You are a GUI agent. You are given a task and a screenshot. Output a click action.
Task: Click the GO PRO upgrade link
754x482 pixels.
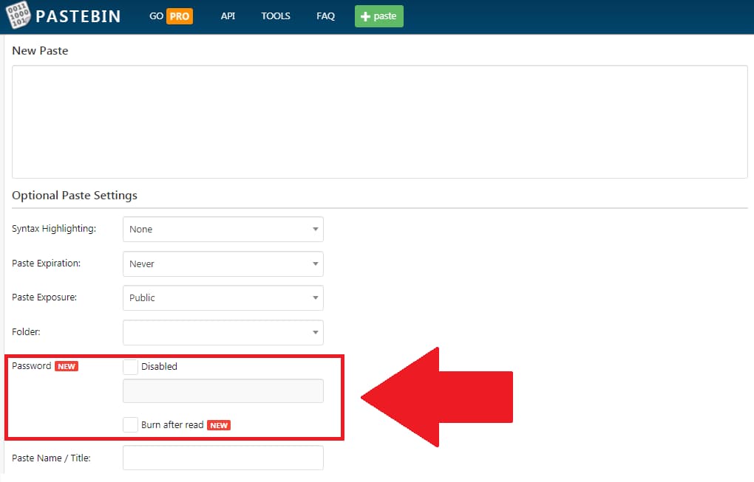coord(166,16)
